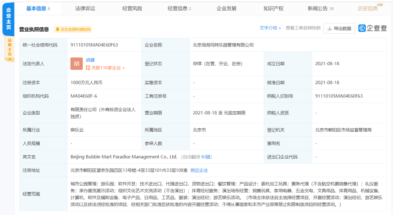Viewport: 393px width, 215px height.
Task: Click the 经营范围 business scope paragraph
Action: [226, 194]
